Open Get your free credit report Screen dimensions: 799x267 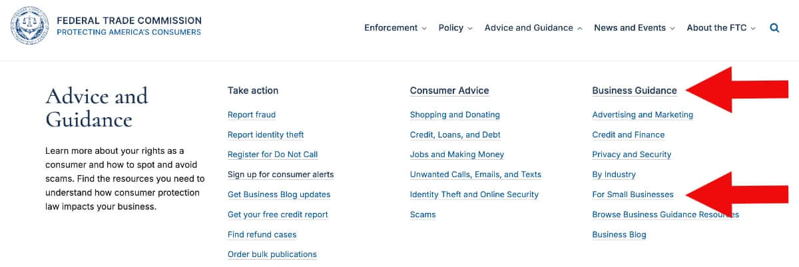click(278, 214)
